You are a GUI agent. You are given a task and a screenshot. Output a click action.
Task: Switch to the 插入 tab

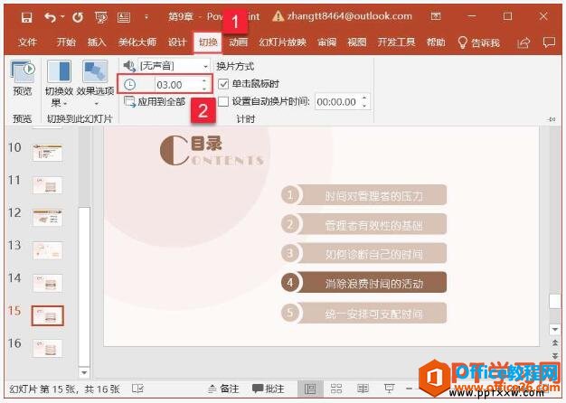pyautogui.click(x=97, y=42)
